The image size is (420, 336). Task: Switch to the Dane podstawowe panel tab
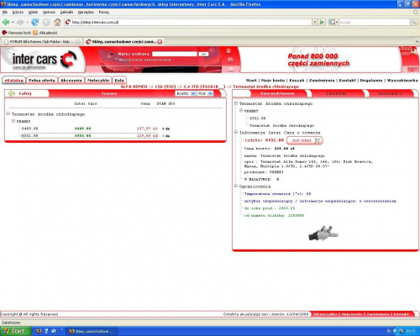point(277,93)
